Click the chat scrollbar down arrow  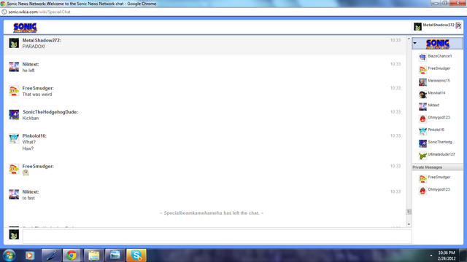(409, 224)
